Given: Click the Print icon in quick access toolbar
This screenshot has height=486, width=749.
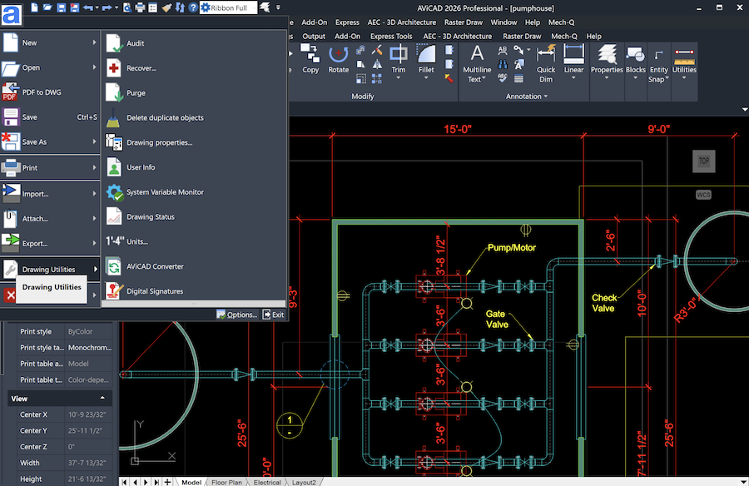Looking at the screenshot, I should click(140, 7).
